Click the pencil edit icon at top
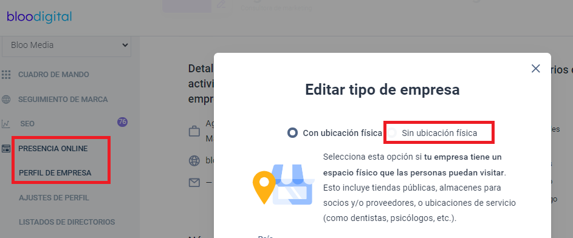The height and width of the screenshot is (238, 573). (x=221, y=5)
